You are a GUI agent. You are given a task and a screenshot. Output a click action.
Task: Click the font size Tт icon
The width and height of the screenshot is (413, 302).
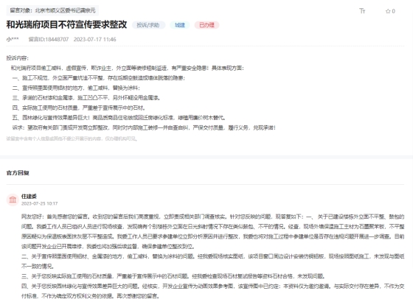[362, 11]
